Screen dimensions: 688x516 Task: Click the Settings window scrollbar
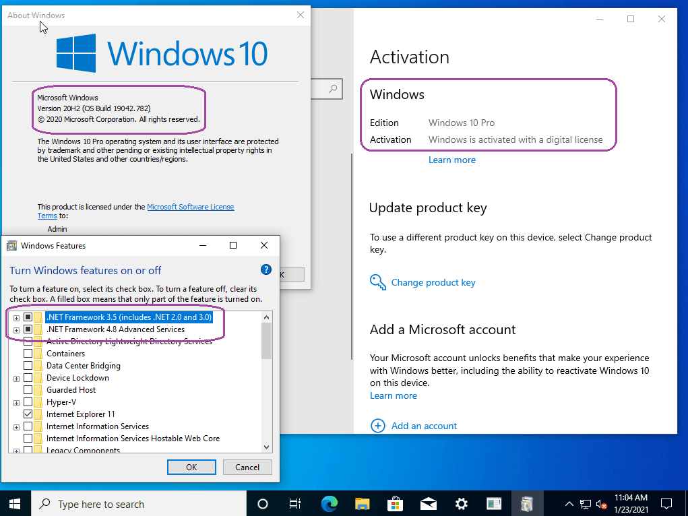pyautogui.click(x=352, y=257)
